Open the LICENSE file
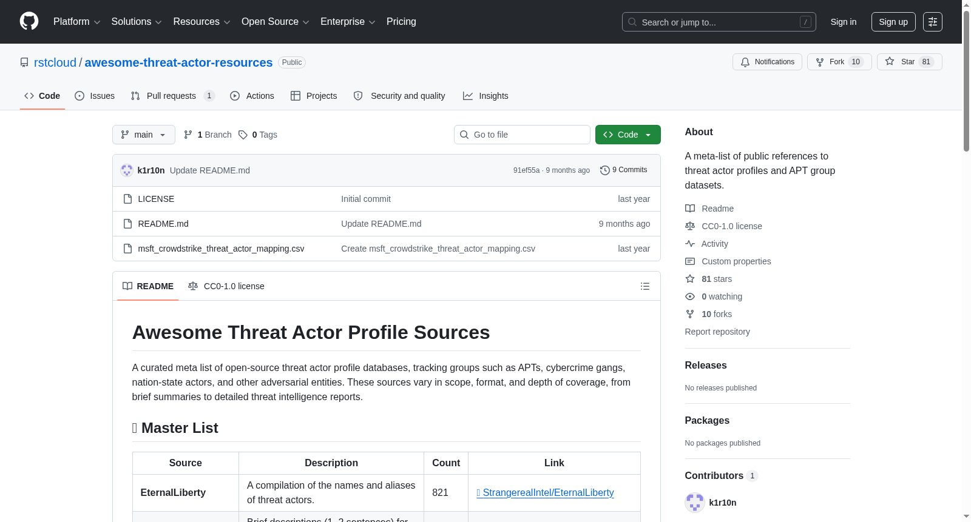Screen dimensions: 971x522 [156, 199]
